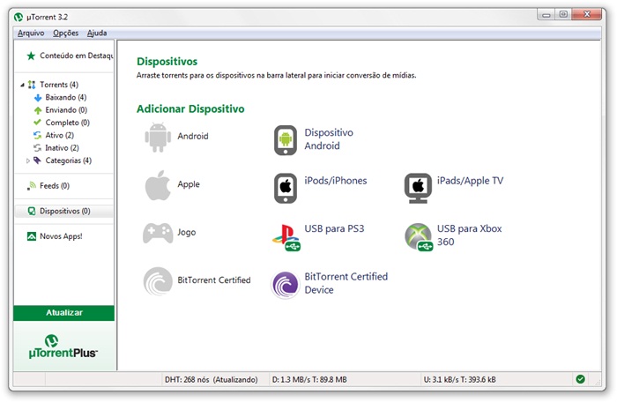Click the gray BitTorrent Certified category label
The width and height of the screenshot is (617, 403).
[213, 280]
